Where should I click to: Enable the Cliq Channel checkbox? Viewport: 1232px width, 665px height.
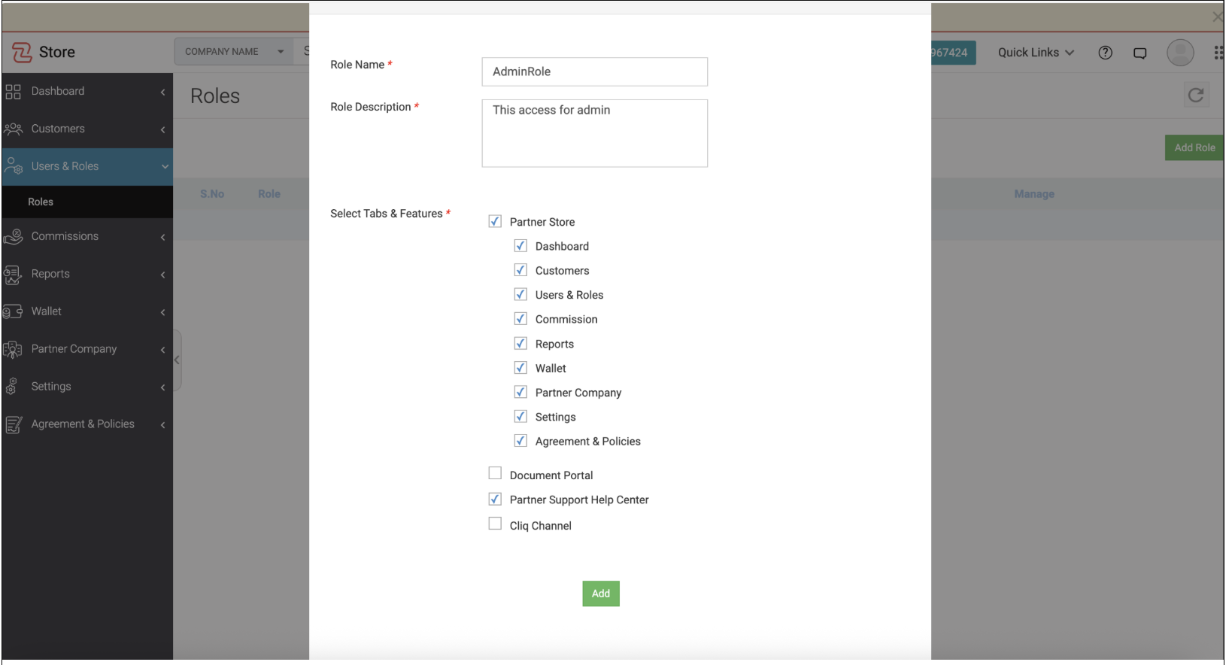(x=495, y=524)
